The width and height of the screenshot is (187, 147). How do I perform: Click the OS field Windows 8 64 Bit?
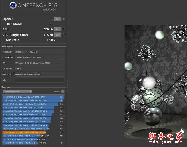click(x=39, y=63)
